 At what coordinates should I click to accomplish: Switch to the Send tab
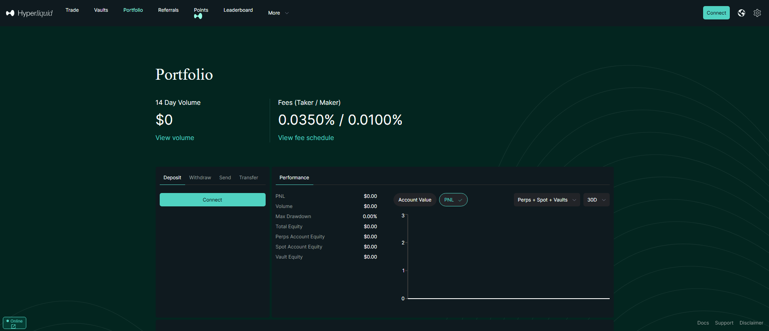click(225, 178)
